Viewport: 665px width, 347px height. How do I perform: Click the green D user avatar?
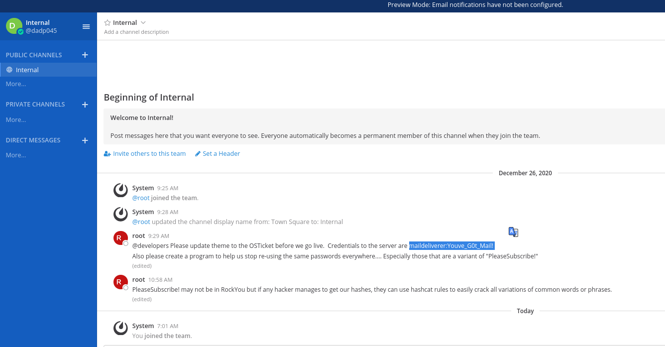coord(14,26)
